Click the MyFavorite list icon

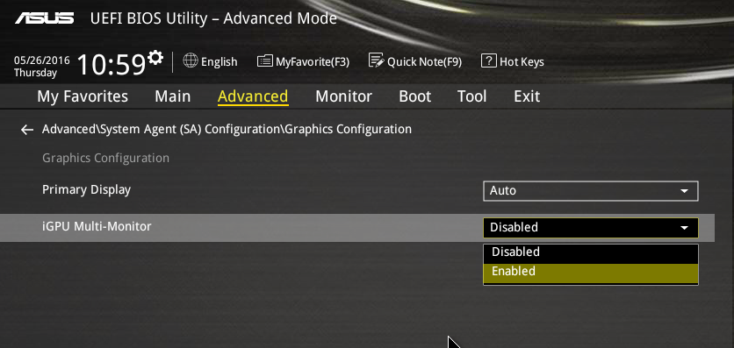pyautogui.click(x=265, y=60)
